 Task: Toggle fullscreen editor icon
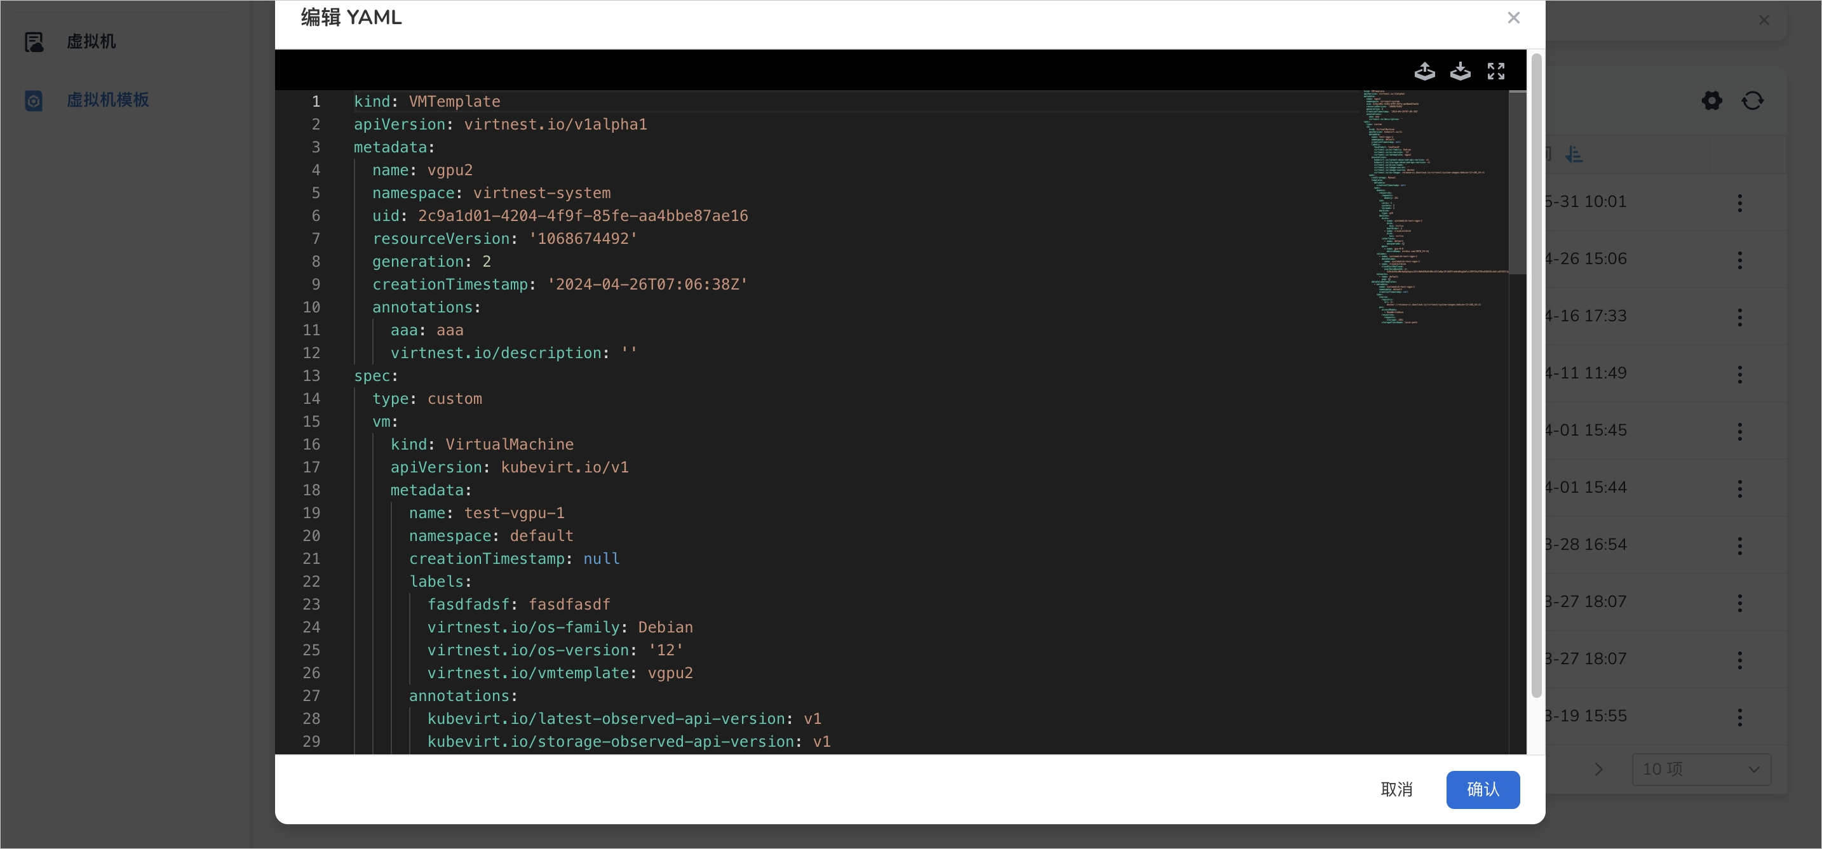point(1495,71)
